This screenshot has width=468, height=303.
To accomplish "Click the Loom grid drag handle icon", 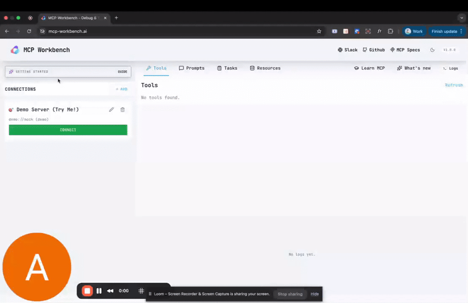I will tap(141, 291).
